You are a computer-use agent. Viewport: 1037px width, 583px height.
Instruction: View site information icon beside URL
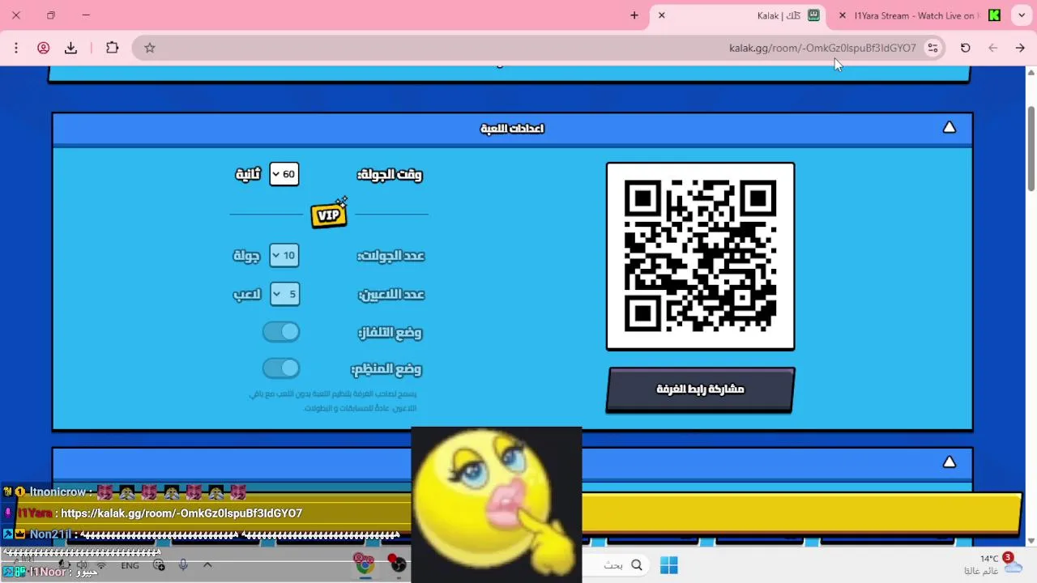coord(933,48)
